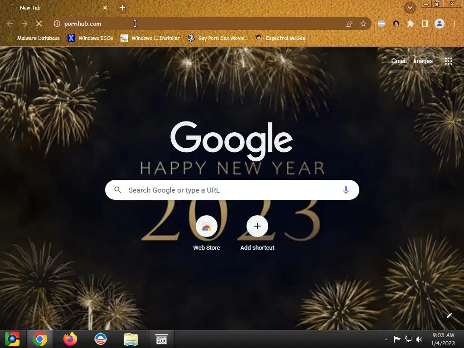Click the Action Center flag tray icon

[x=397, y=339]
